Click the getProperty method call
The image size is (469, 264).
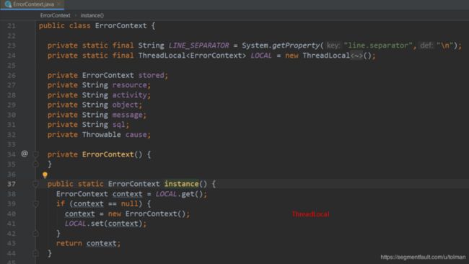pyautogui.click(x=296, y=45)
